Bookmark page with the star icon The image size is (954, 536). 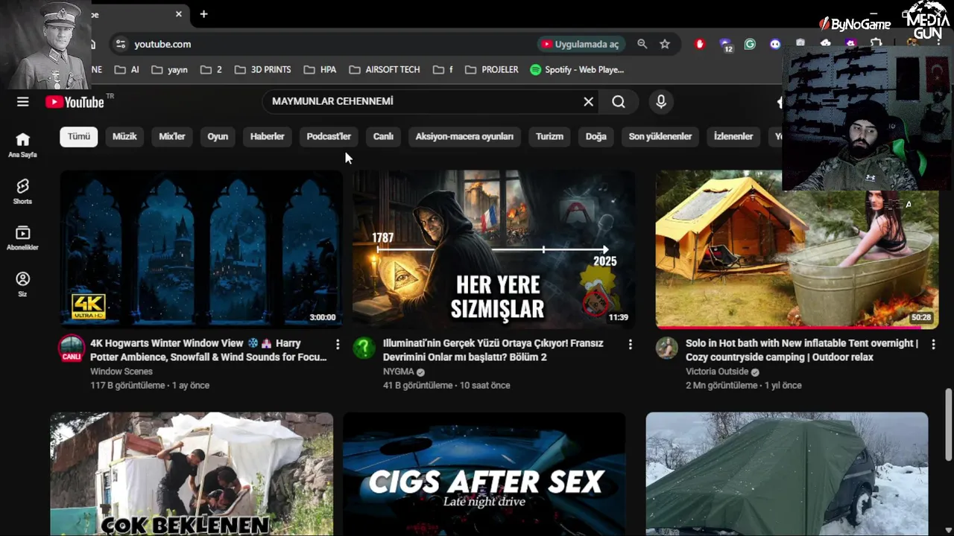[665, 44]
